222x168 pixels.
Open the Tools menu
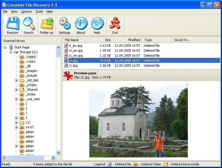click(x=39, y=11)
